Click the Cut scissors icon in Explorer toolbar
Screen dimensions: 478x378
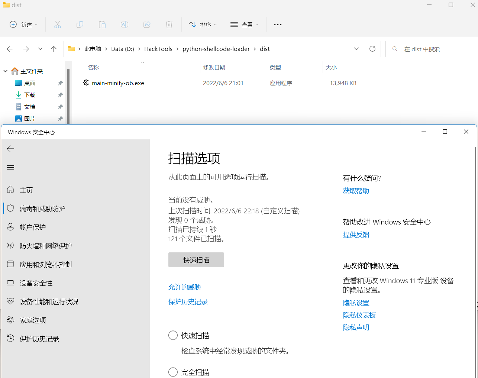[x=58, y=25]
